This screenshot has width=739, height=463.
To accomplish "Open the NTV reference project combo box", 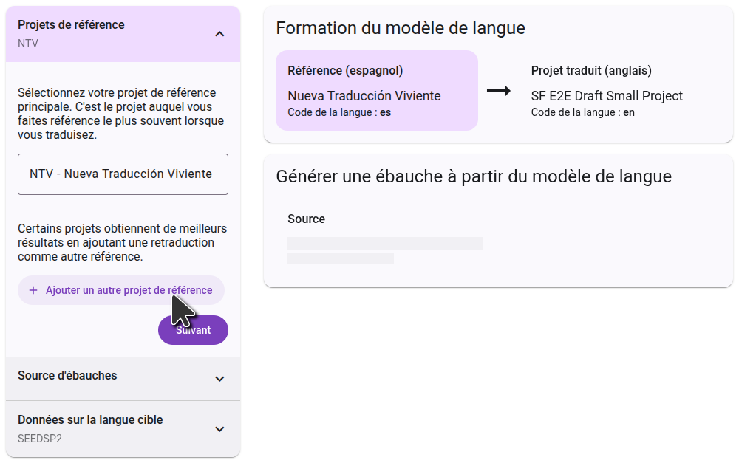I will click(x=123, y=174).
